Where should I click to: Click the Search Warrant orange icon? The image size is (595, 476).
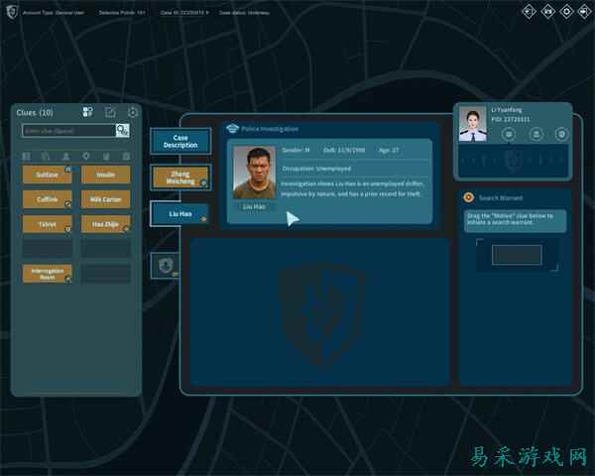pos(469,197)
